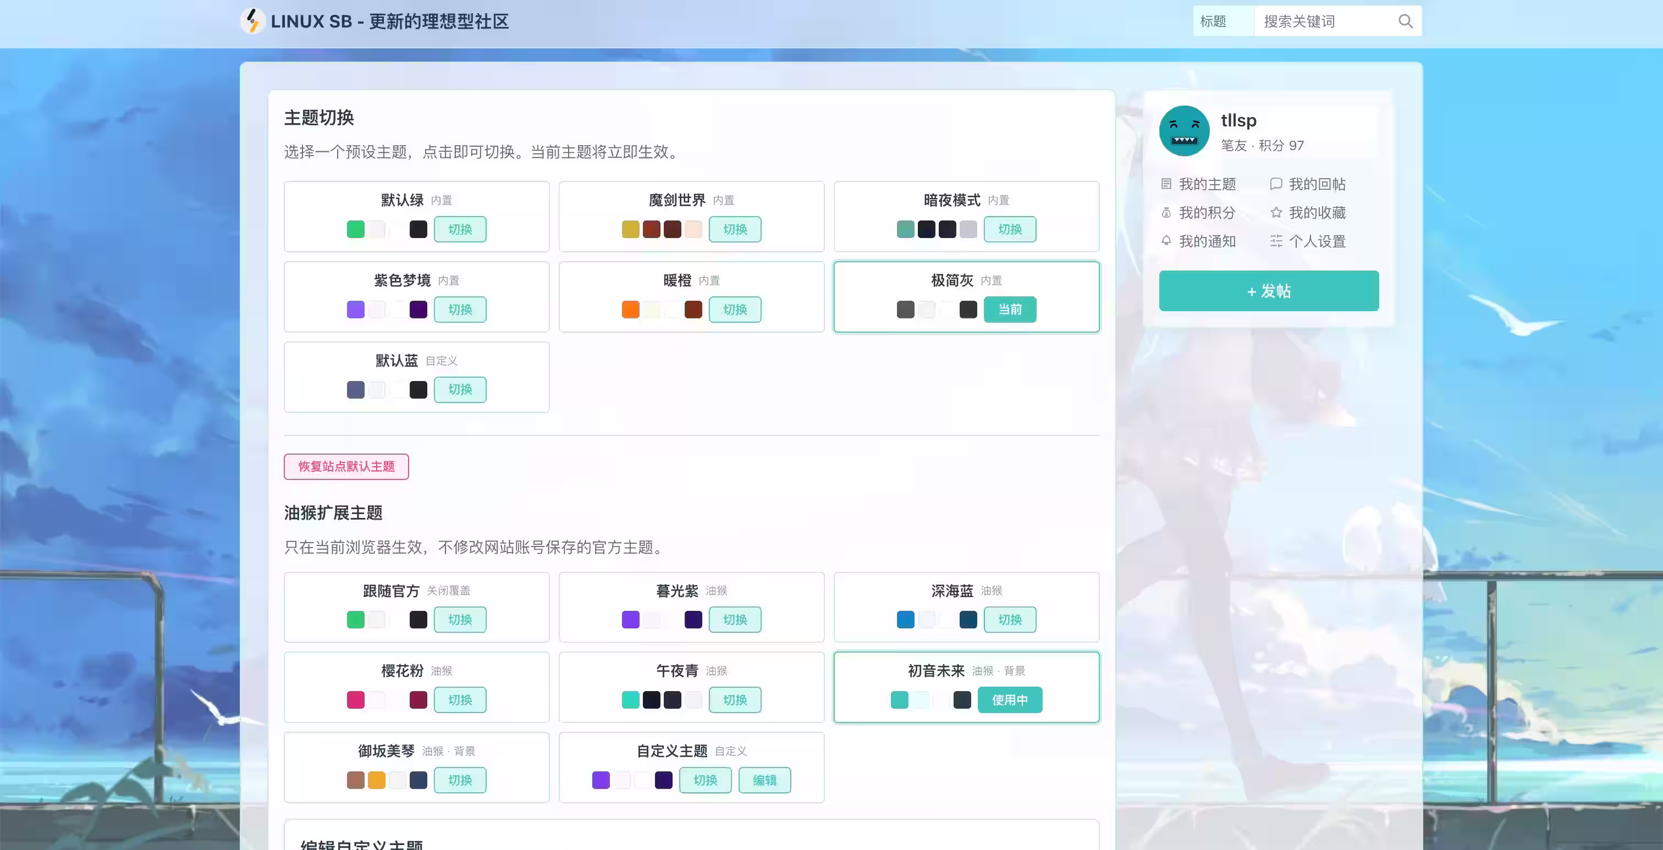1663x850 pixels.
Task: Click 主题切换 section heading
Action: tap(319, 118)
